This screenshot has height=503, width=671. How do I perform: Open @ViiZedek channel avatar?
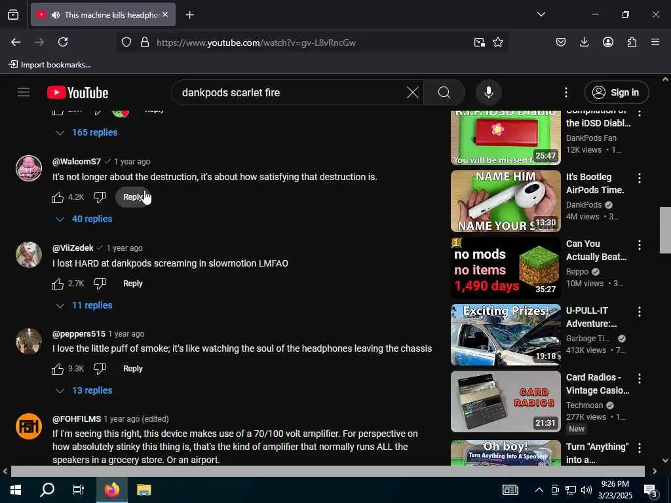(x=29, y=255)
